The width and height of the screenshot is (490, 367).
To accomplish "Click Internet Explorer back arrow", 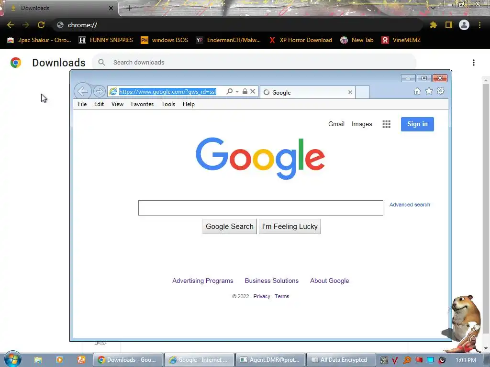I will click(82, 91).
